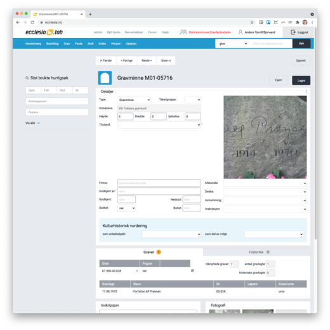Open the Tilstand dropdown
Image resolution: width=330 pixels, height=330 pixels.
point(159,125)
